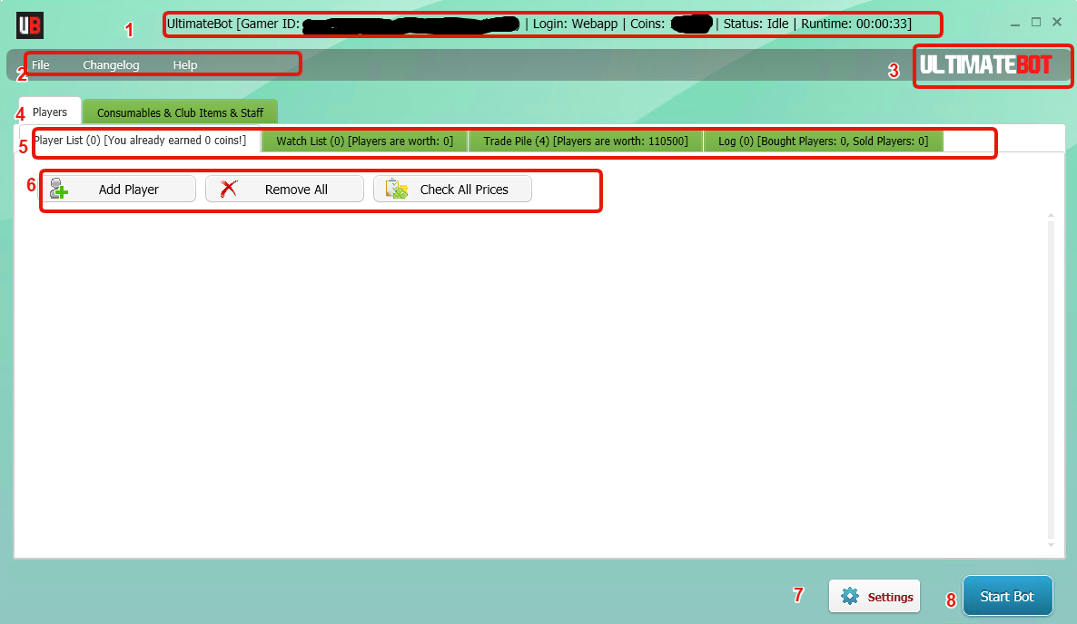Click the scrollbar down arrow
This screenshot has height=624, width=1077.
tap(1051, 545)
